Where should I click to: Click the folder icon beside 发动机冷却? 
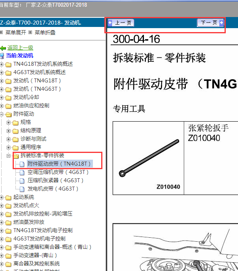(x=8, y=97)
